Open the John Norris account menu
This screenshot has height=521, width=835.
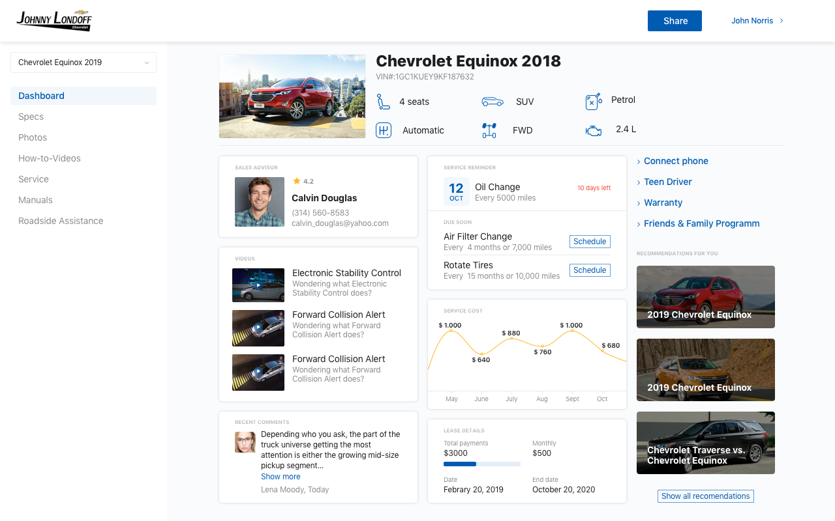click(757, 21)
